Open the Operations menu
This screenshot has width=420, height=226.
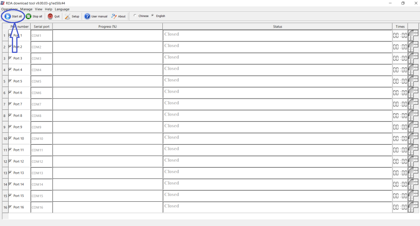9,9
